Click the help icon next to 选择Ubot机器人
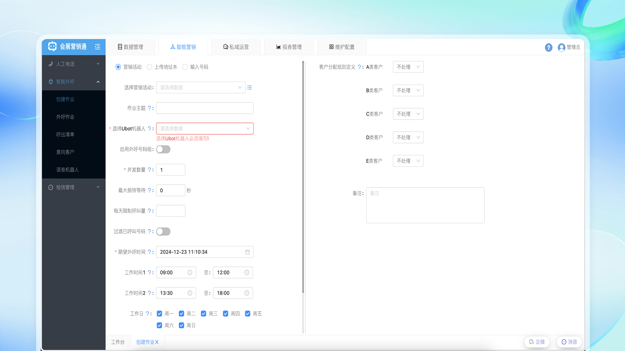 coord(149,129)
